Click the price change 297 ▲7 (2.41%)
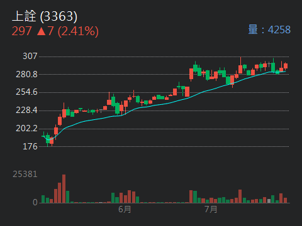This screenshot has height=226, width=302. point(55,31)
